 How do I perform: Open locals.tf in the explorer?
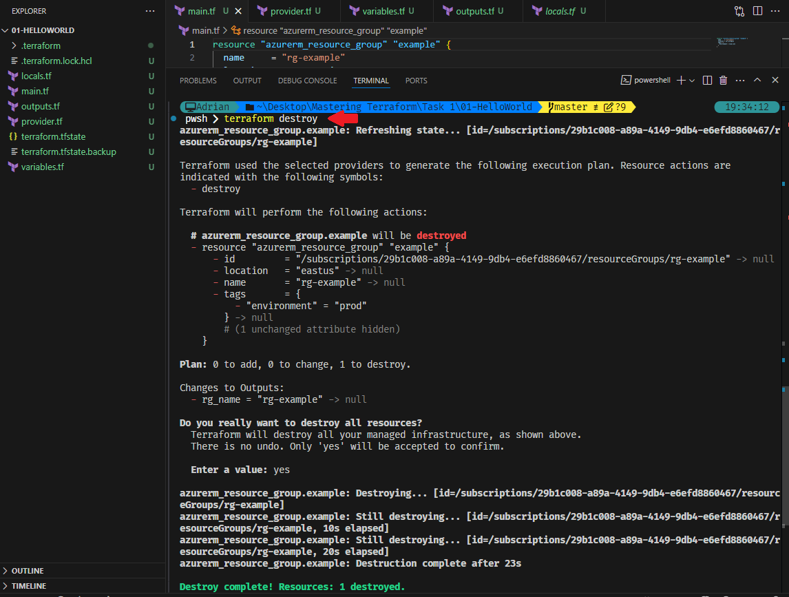click(x=36, y=76)
